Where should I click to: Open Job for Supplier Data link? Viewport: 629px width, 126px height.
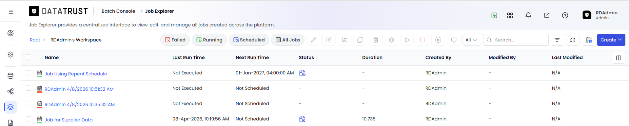(x=69, y=120)
